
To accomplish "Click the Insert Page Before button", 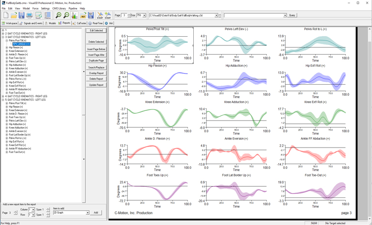I will point(96,49).
